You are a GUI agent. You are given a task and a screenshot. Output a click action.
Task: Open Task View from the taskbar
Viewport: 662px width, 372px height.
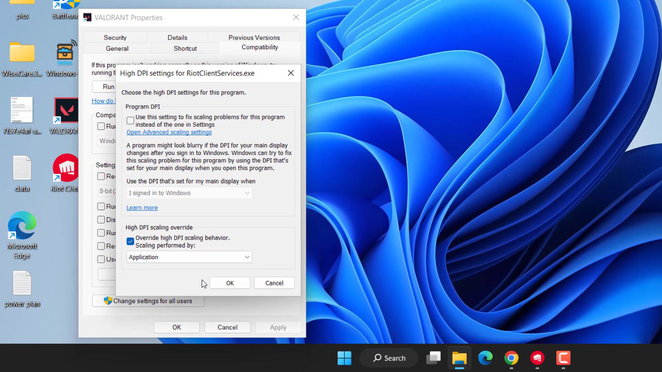433,358
